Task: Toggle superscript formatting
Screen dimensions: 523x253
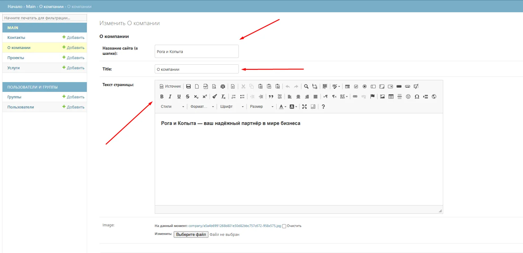Action: (205, 96)
